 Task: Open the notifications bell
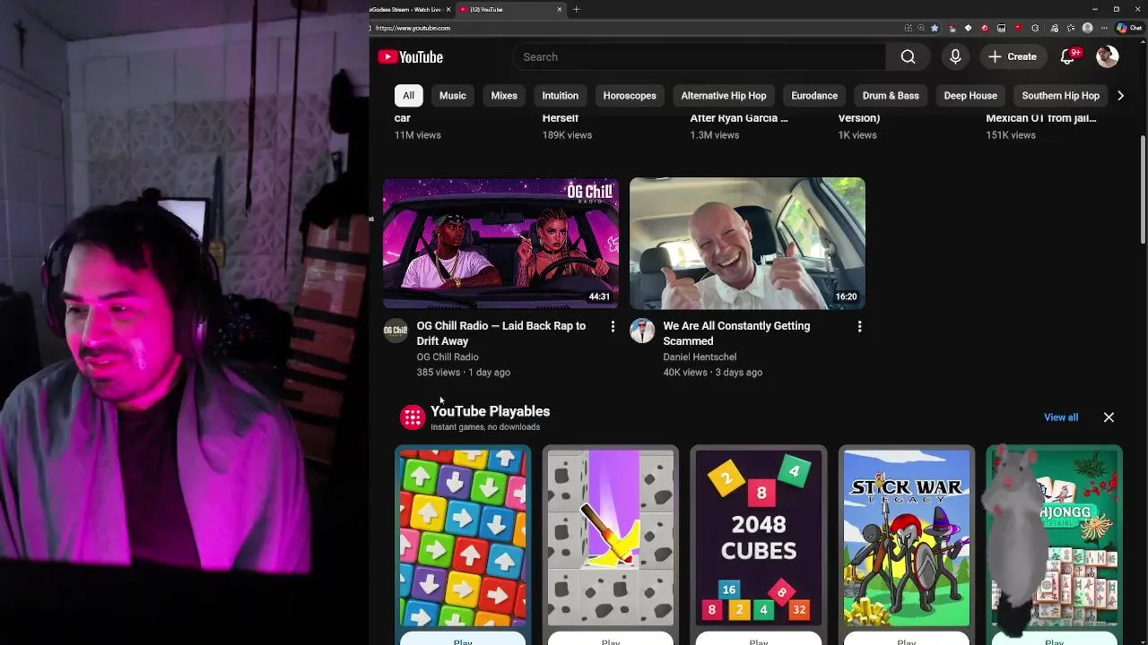[x=1067, y=57]
